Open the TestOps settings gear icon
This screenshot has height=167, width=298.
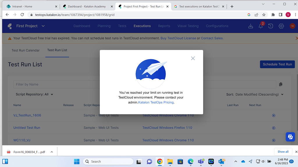(281, 26)
